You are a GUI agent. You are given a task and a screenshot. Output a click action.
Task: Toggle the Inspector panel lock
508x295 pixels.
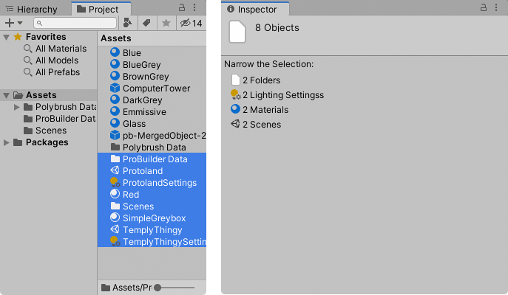[483, 9]
